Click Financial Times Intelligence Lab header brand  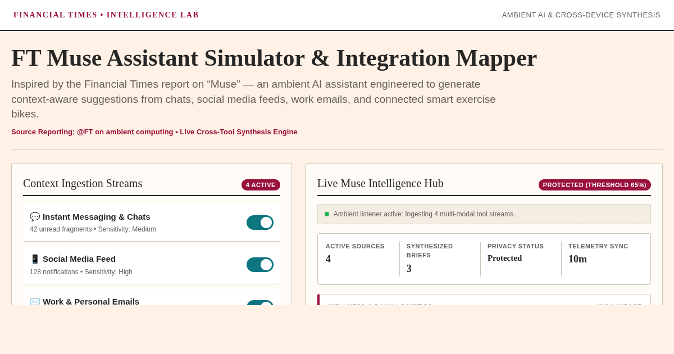tap(106, 15)
